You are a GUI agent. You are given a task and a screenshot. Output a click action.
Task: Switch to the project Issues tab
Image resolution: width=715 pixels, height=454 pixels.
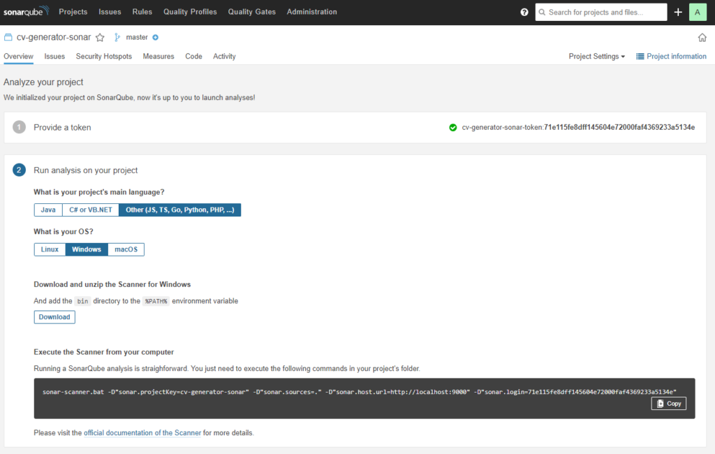pyautogui.click(x=54, y=57)
